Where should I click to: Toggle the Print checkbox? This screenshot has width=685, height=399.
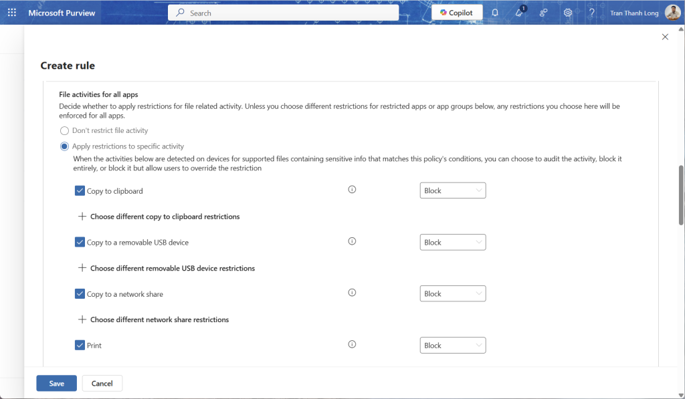[x=80, y=346]
